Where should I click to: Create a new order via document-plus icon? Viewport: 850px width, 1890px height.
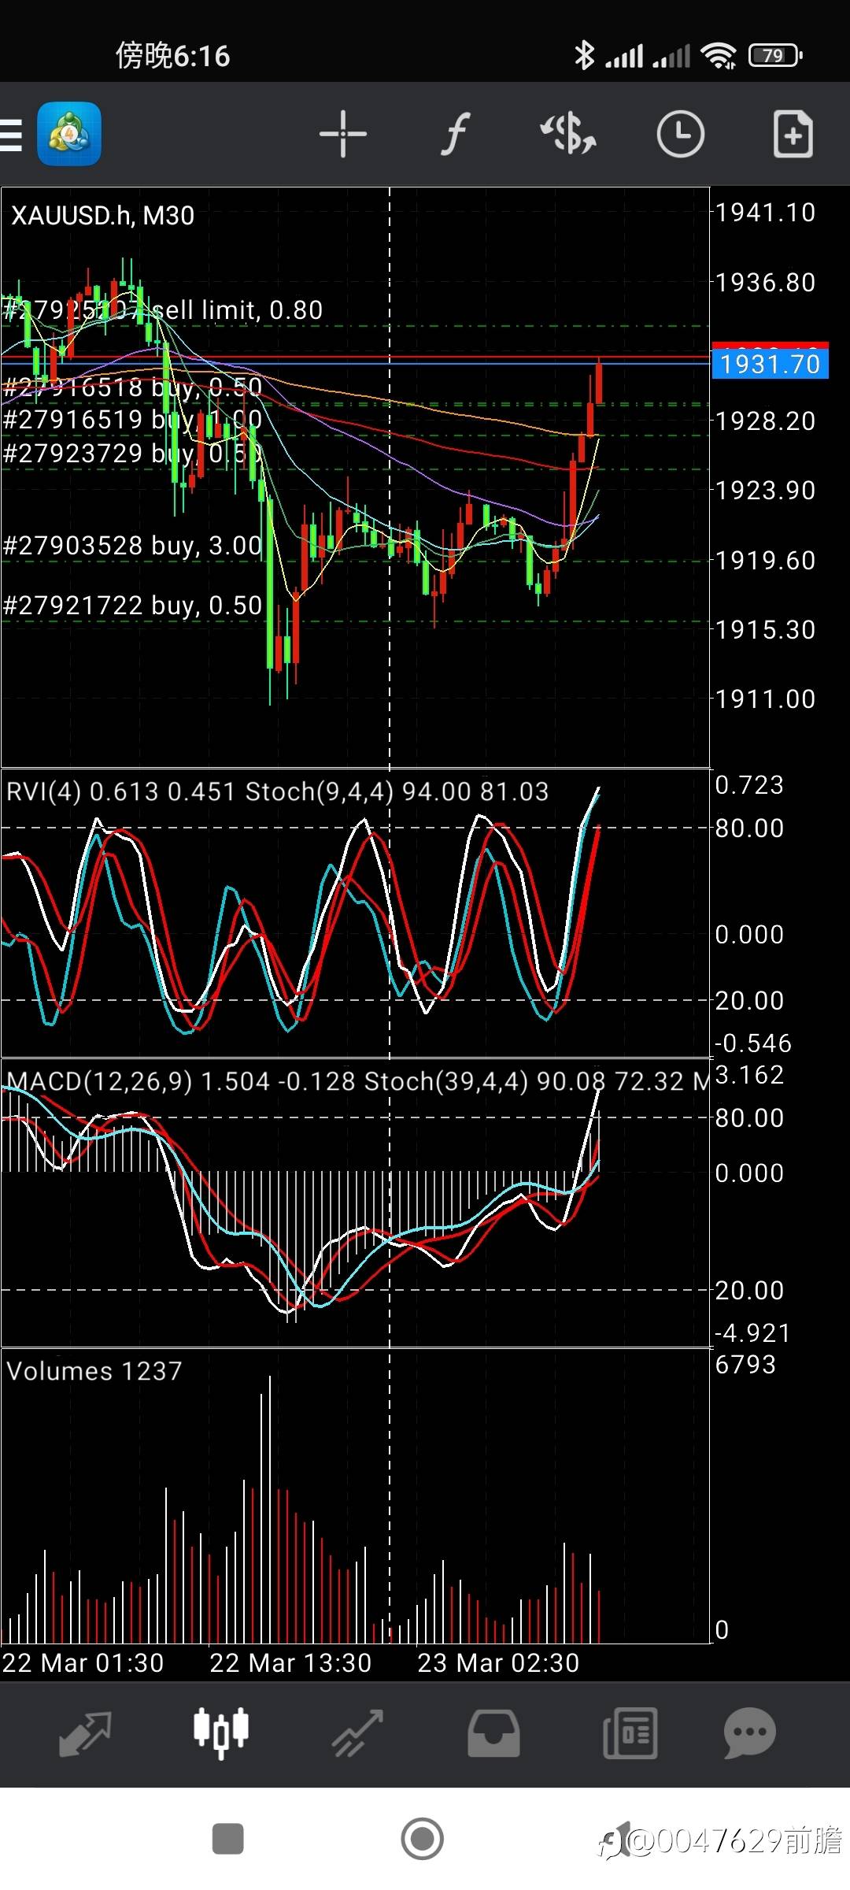tap(793, 134)
